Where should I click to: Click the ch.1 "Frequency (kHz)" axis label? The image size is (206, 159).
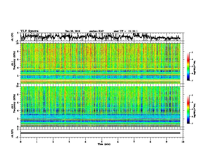click(14, 61)
